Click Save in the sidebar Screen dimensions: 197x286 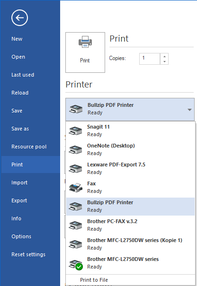click(x=17, y=111)
